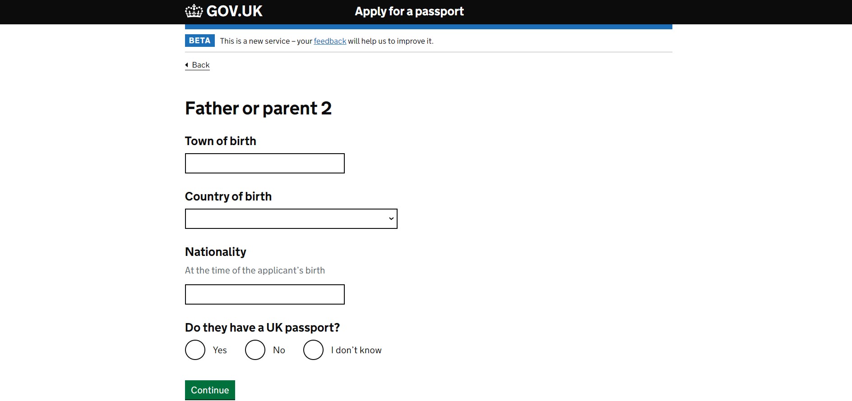
Task: Go to the GOV.UK homepage text link
Action: point(234,11)
